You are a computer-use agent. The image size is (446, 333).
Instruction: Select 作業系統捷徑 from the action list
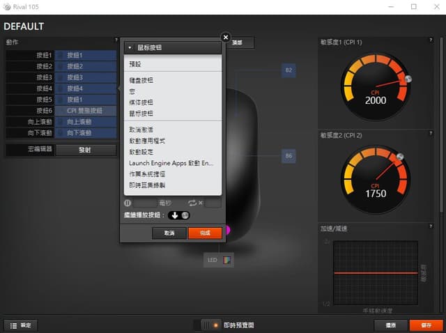click(173, 174)
